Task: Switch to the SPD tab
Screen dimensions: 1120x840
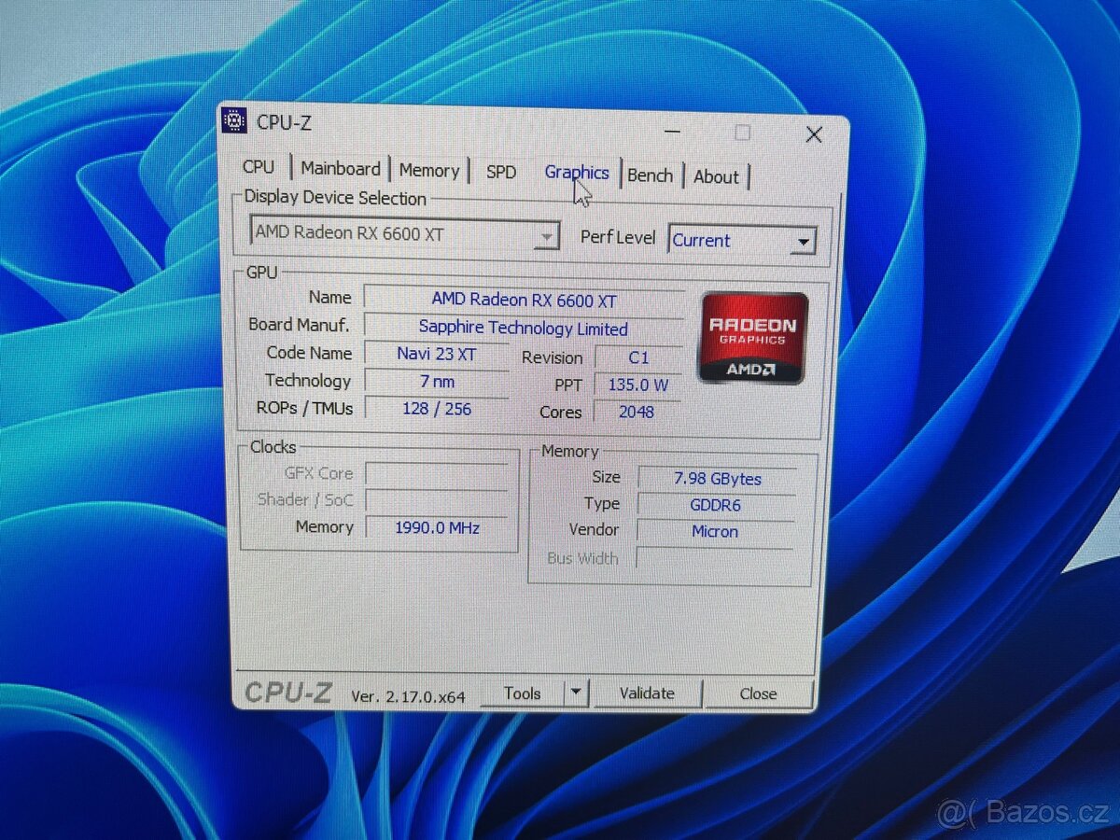Action: tap(501, 171)
